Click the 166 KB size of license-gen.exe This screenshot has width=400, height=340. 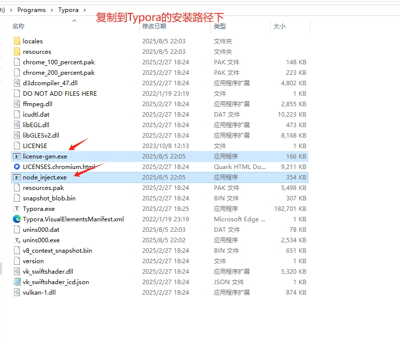tap(296, 157)
